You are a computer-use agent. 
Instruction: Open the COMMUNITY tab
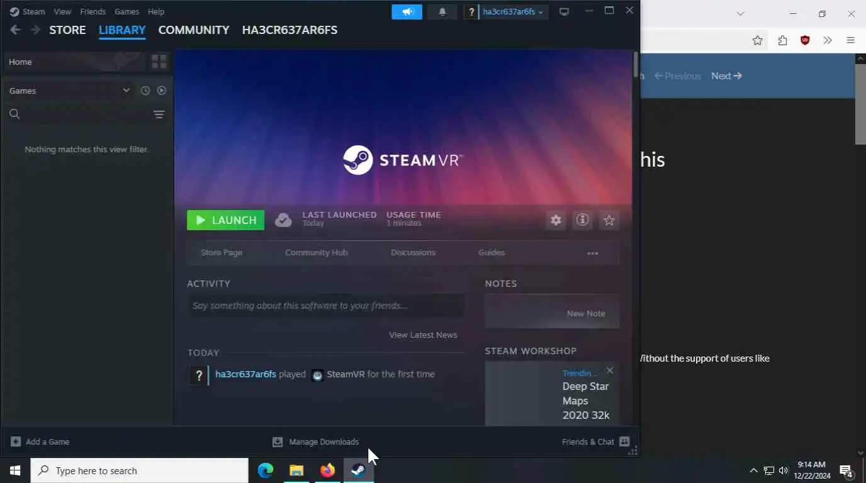[x=194, y=30]
